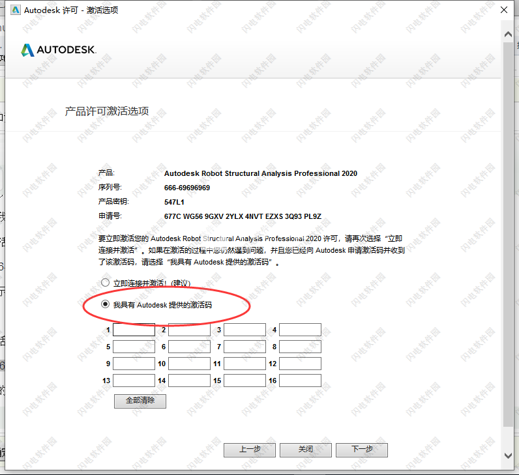Click the scrollbar down arrow

[508, 455]
